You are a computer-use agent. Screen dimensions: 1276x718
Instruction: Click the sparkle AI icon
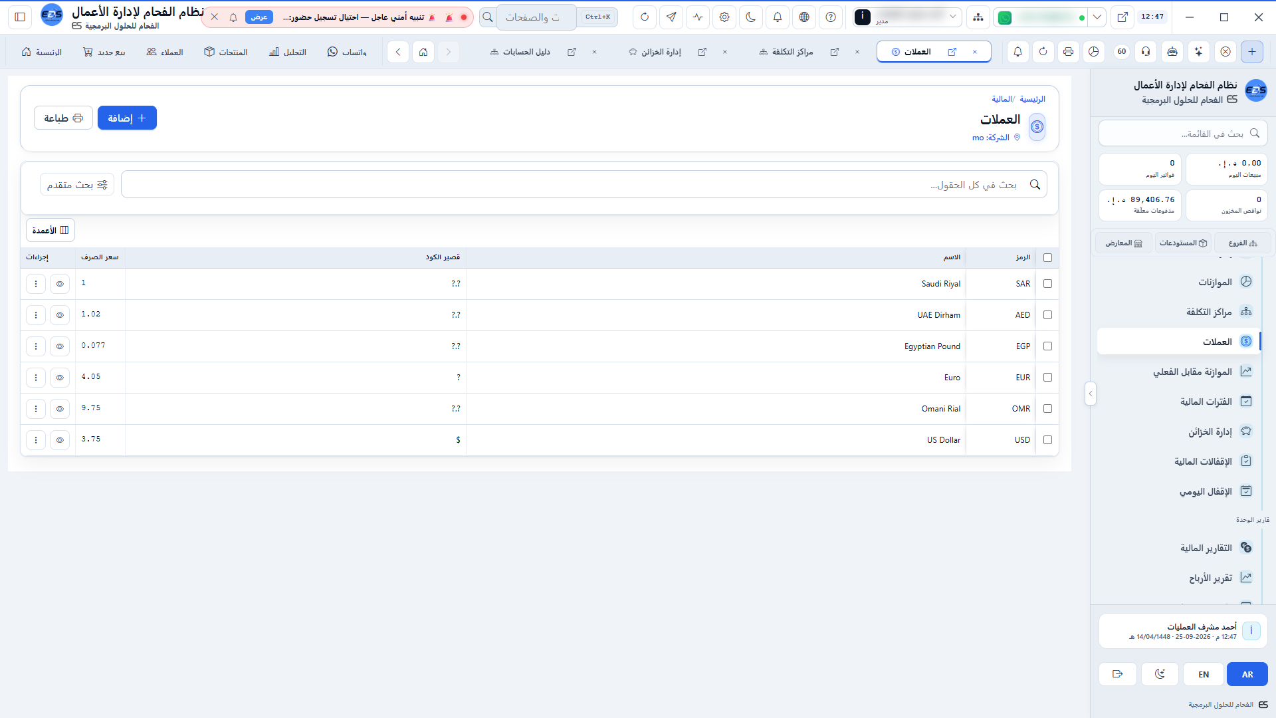pyautogui.click(x=1199, y=52)
